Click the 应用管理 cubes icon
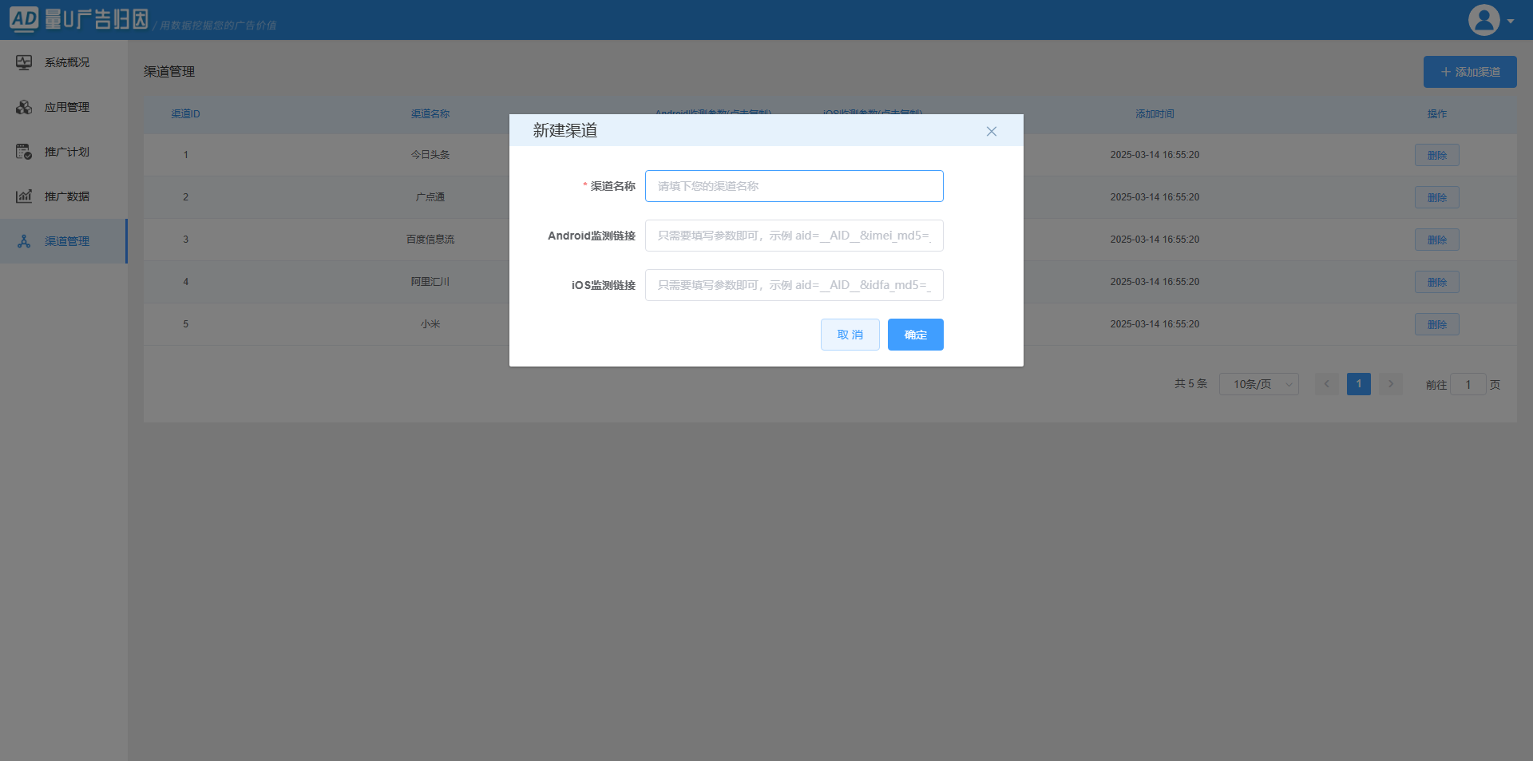Image resolution: width=1533 pixels, height=761 pixels. tap(24, 107)
